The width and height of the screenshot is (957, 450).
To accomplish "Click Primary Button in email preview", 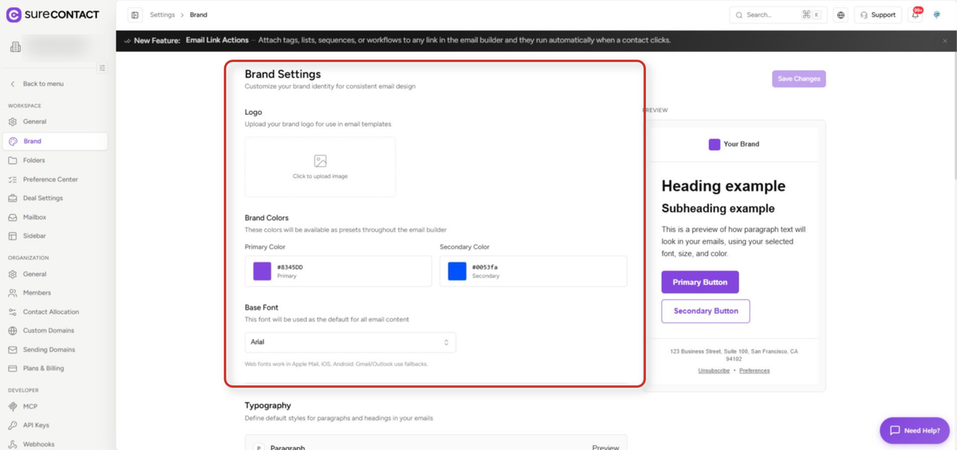I will (699, 282).
